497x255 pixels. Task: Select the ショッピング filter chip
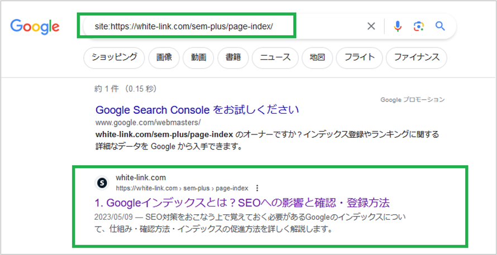[114, 57]
